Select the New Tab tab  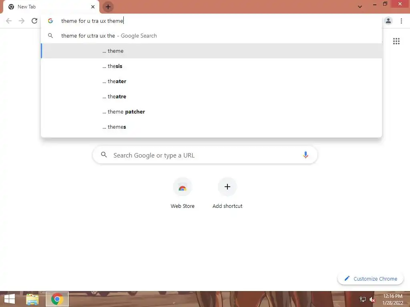(51, 7)
